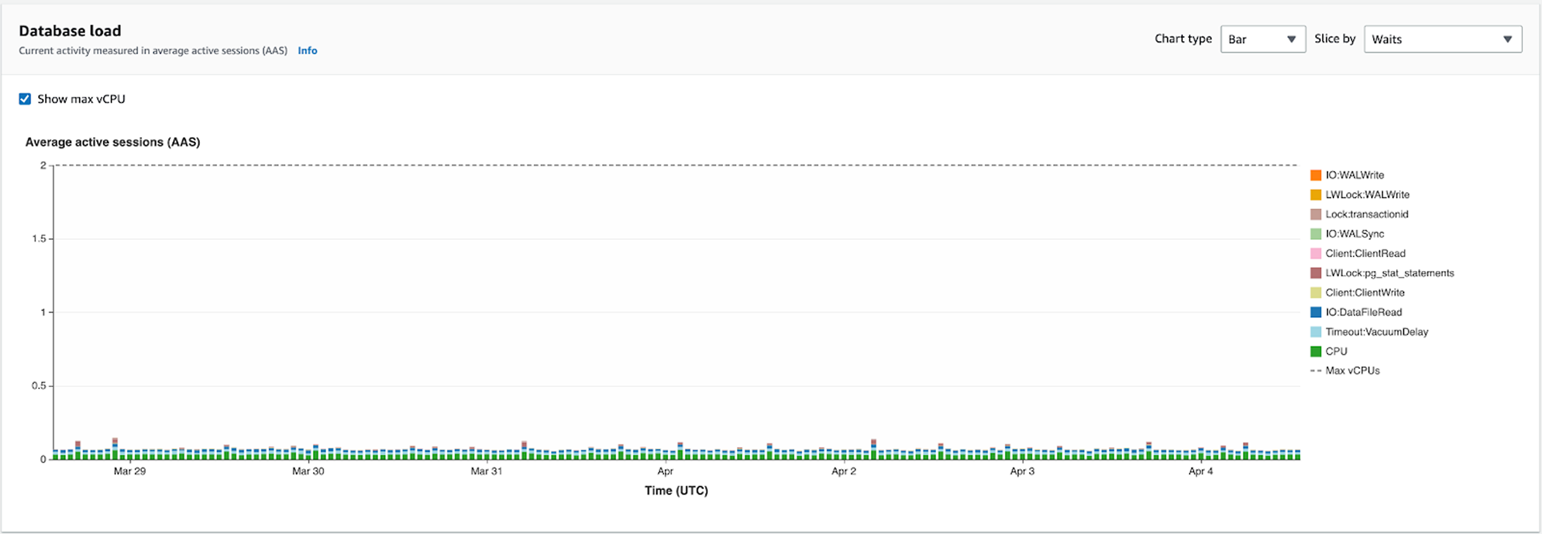
Task: Click the Info link
Action: [x=307, y=51]
